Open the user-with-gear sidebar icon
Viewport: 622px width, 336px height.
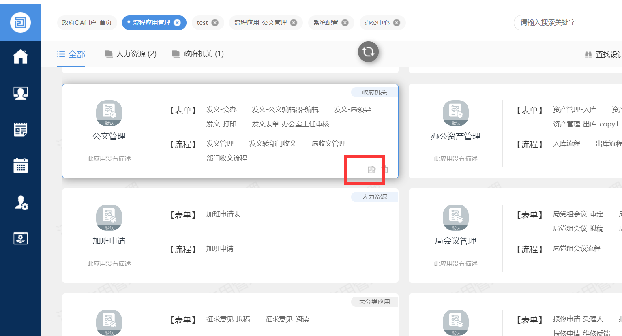(x=21, y=202)
